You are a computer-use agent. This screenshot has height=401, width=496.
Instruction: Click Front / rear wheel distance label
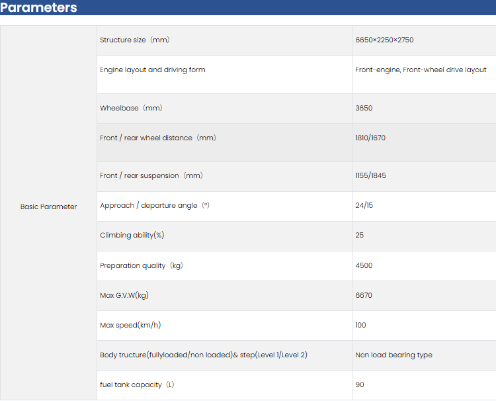coord(158,138)
